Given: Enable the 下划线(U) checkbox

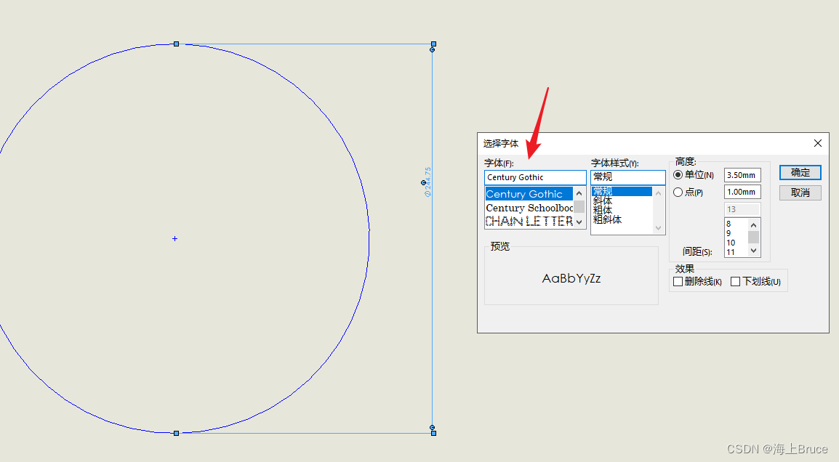Looking at the screenshot, I should [735, 282].
